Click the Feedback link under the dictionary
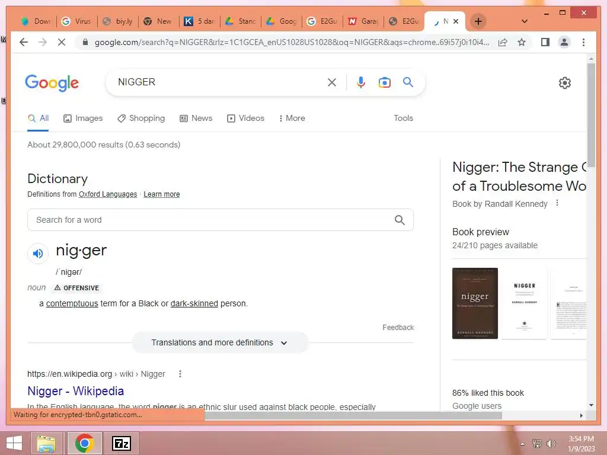Viewport: 607px width, 455px height. (x=398, y=327)
